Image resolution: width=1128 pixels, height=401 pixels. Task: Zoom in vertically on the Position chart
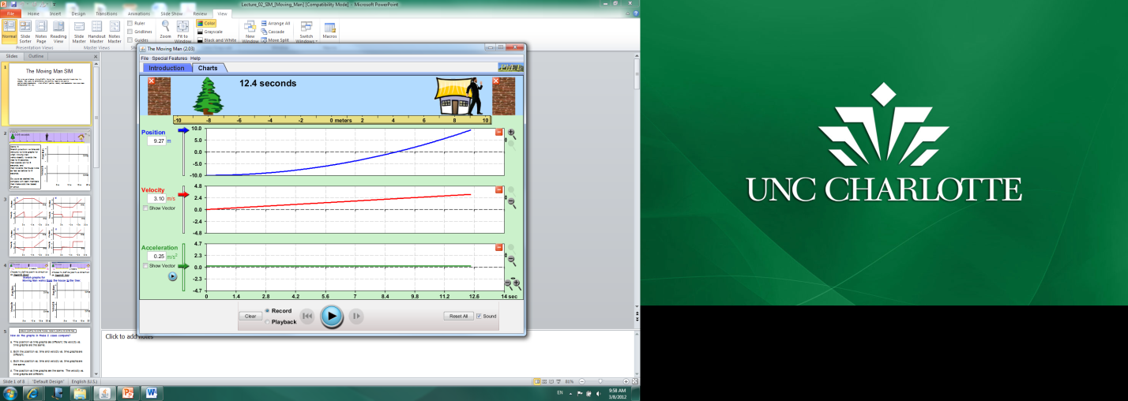[x=511, y=133]
